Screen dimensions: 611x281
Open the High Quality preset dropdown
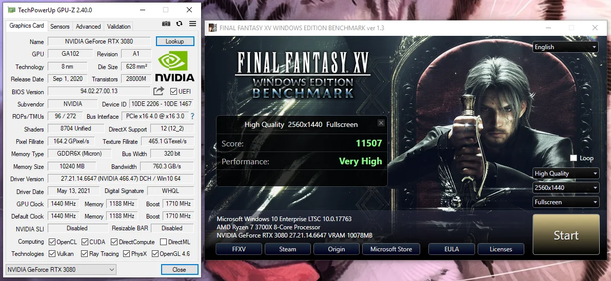coord(565,174)
